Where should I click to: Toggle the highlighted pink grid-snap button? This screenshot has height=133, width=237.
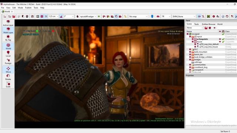tap(42, 16)
